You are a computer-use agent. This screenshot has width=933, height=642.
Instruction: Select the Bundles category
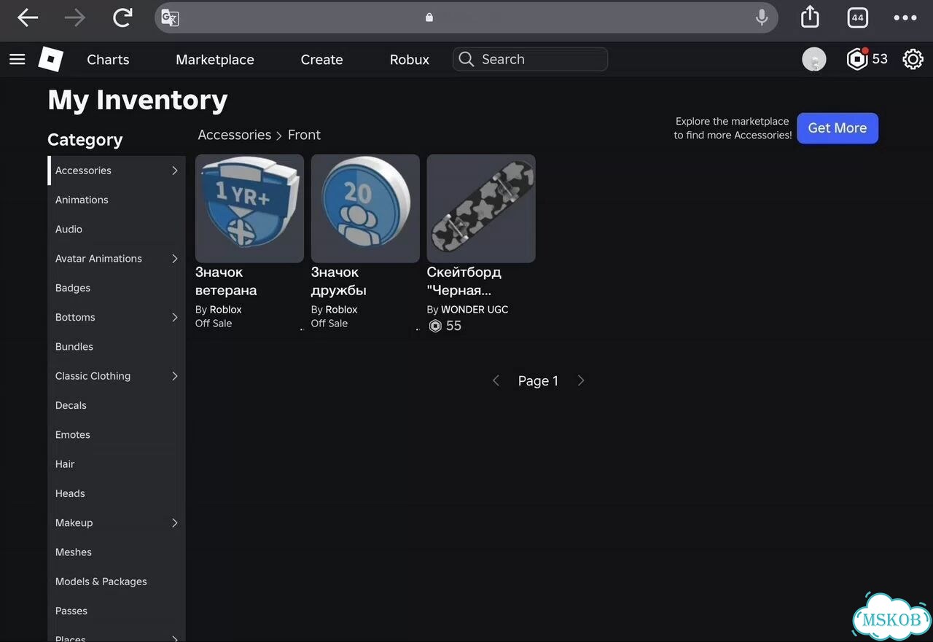tap(74, 347)
